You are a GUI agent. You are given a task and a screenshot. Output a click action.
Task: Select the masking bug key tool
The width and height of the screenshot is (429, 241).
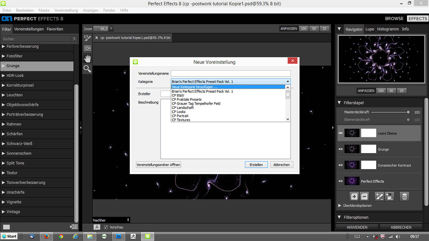pos(87,49)
